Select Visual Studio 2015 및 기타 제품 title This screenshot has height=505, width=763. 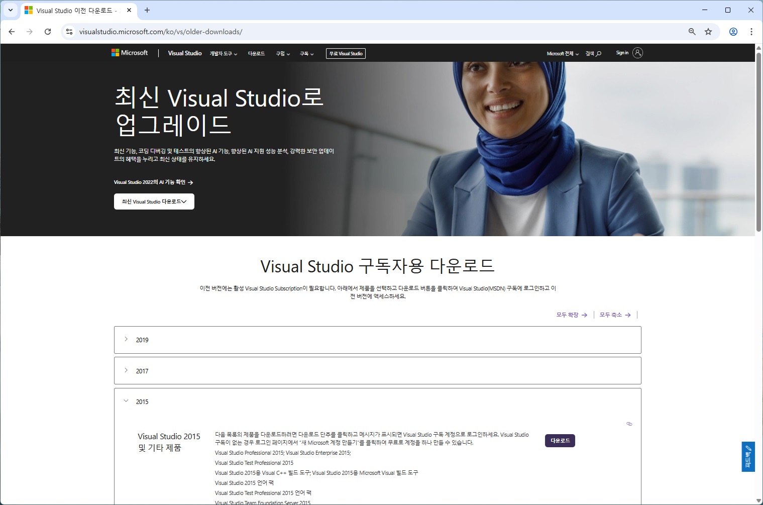pos(169,442)
